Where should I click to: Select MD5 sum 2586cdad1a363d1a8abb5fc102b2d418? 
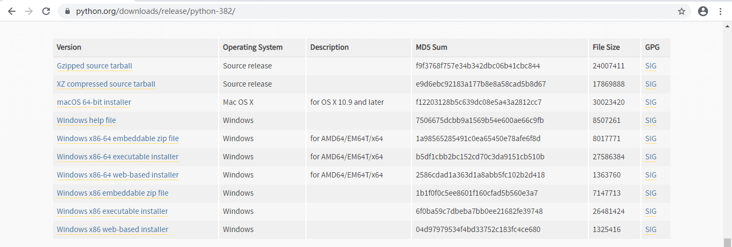(480, 175)
